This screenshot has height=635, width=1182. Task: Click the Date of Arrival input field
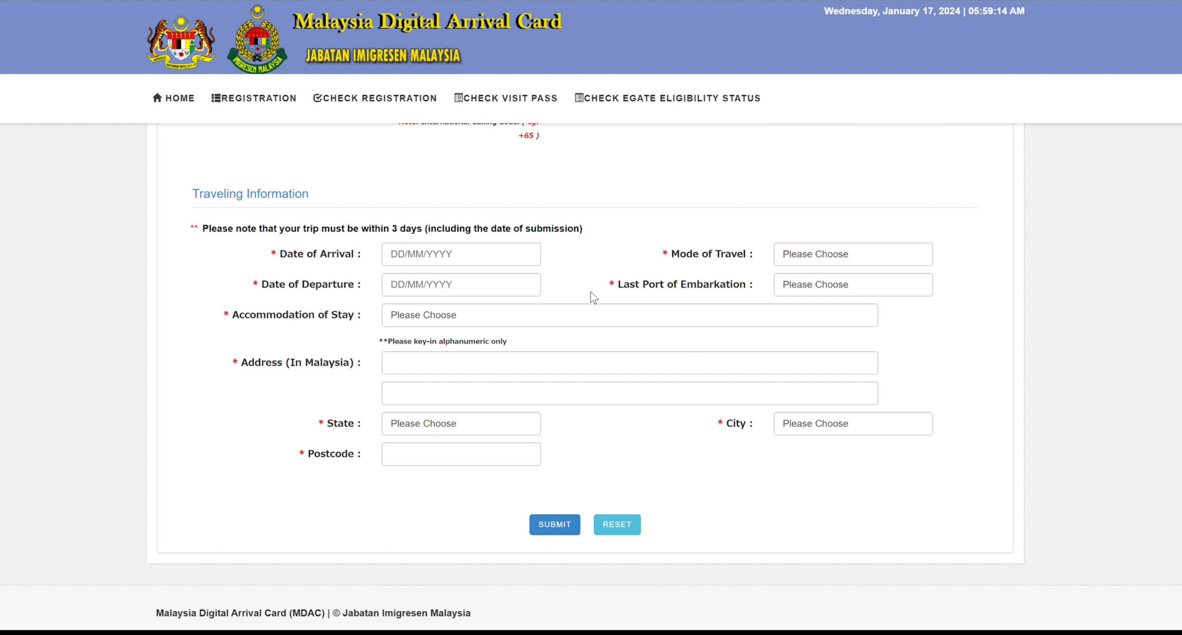click(461, 254)
